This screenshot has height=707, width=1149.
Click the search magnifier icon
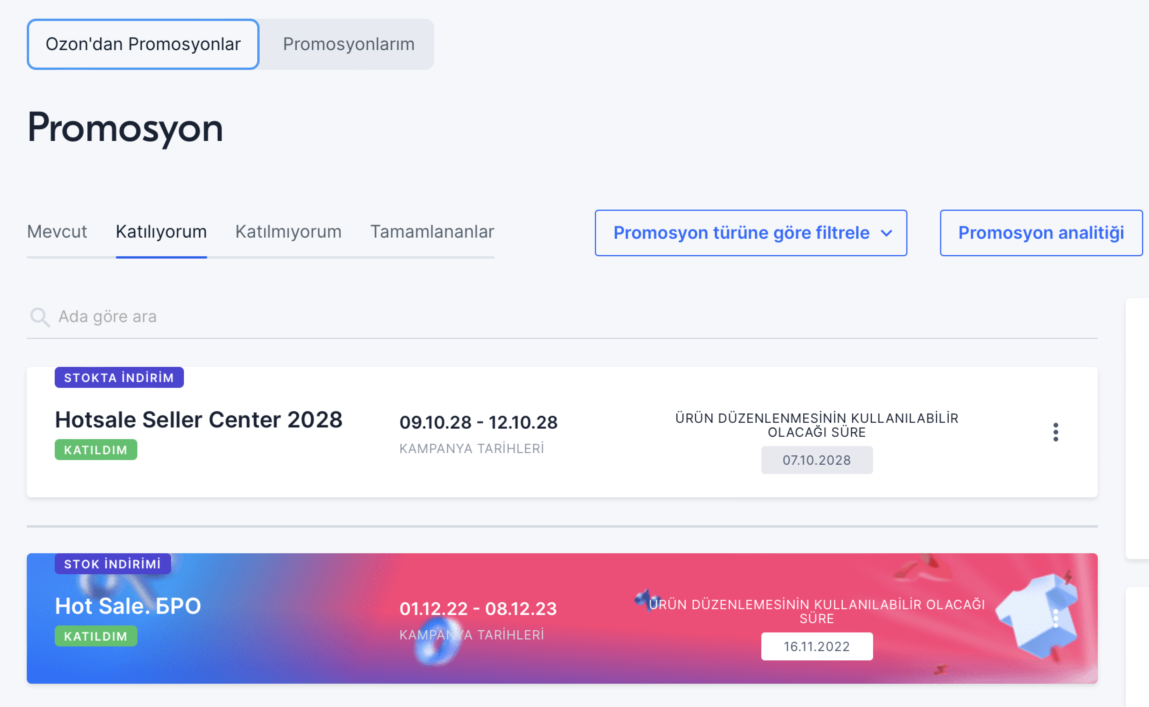tap(40, 317)
